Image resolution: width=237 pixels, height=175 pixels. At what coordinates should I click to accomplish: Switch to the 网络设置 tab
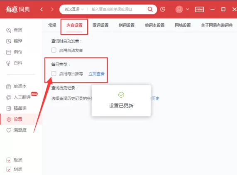(183, 25)
